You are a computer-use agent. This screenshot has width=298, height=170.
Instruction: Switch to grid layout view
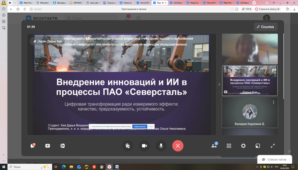[x=229, y=146]
